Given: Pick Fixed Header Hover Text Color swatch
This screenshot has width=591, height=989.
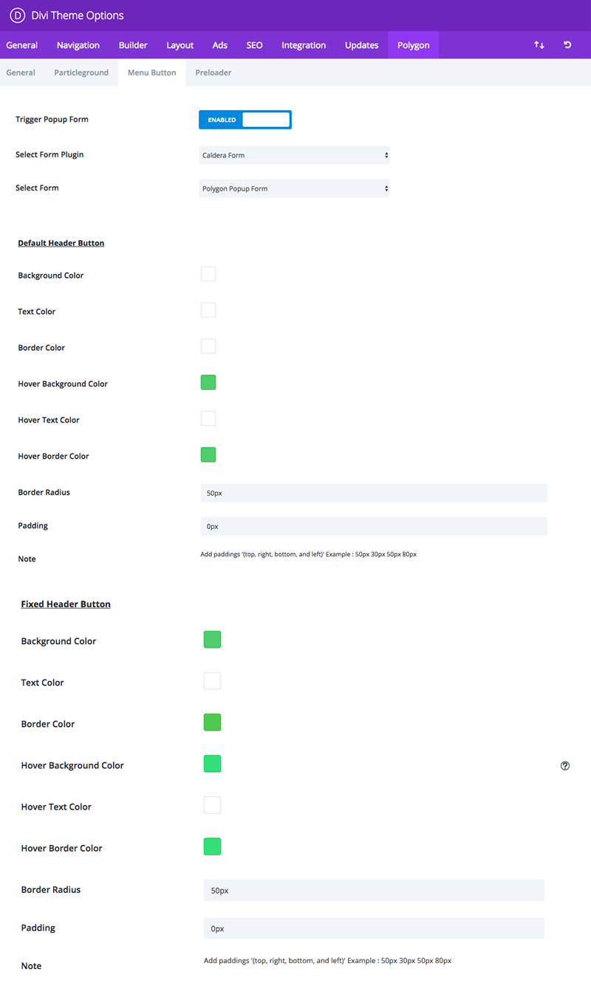Looking at the screenshot, I should click(213, 805).
